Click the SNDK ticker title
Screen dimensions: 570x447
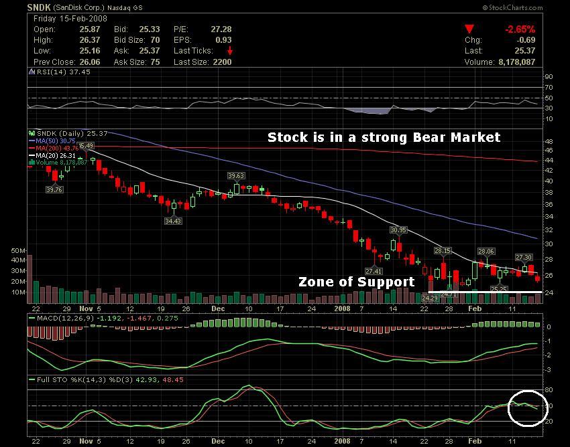click(40, 7)
